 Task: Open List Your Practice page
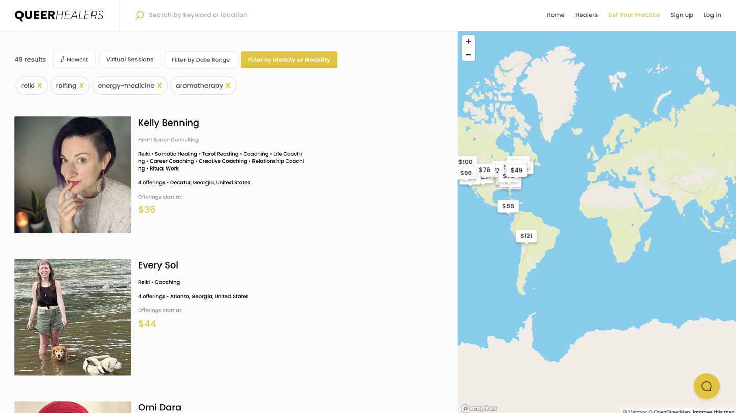[634, 15]
